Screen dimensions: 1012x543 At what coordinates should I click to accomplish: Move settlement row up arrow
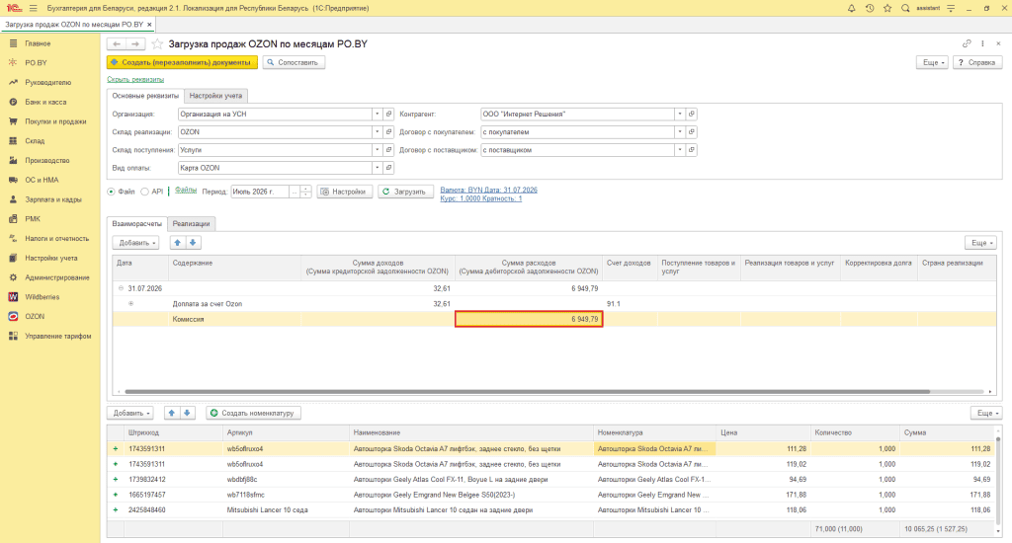tap(178, 243)
